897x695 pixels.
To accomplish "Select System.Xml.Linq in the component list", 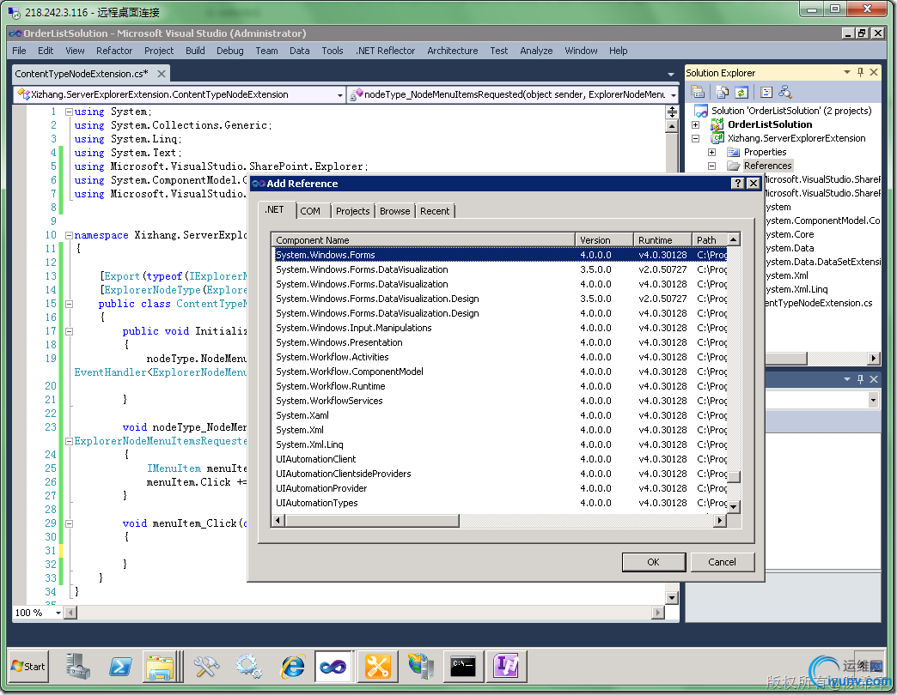I will 309,444.
